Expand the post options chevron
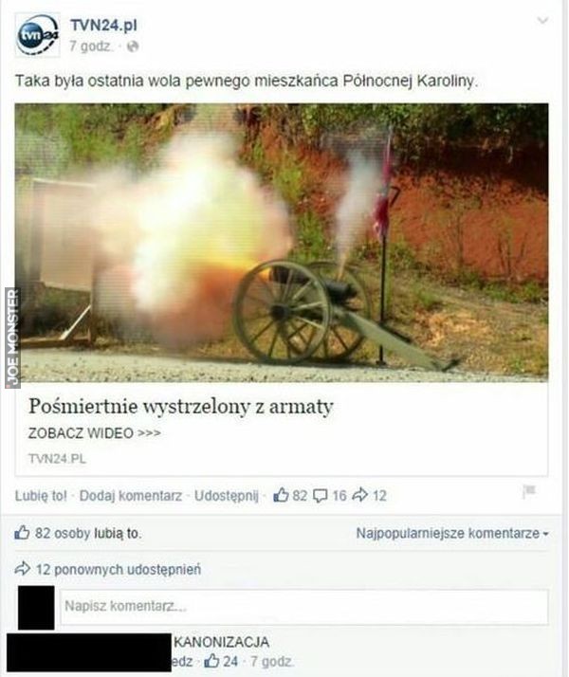This screenshot has width=569, height=677. click(542, 20)
